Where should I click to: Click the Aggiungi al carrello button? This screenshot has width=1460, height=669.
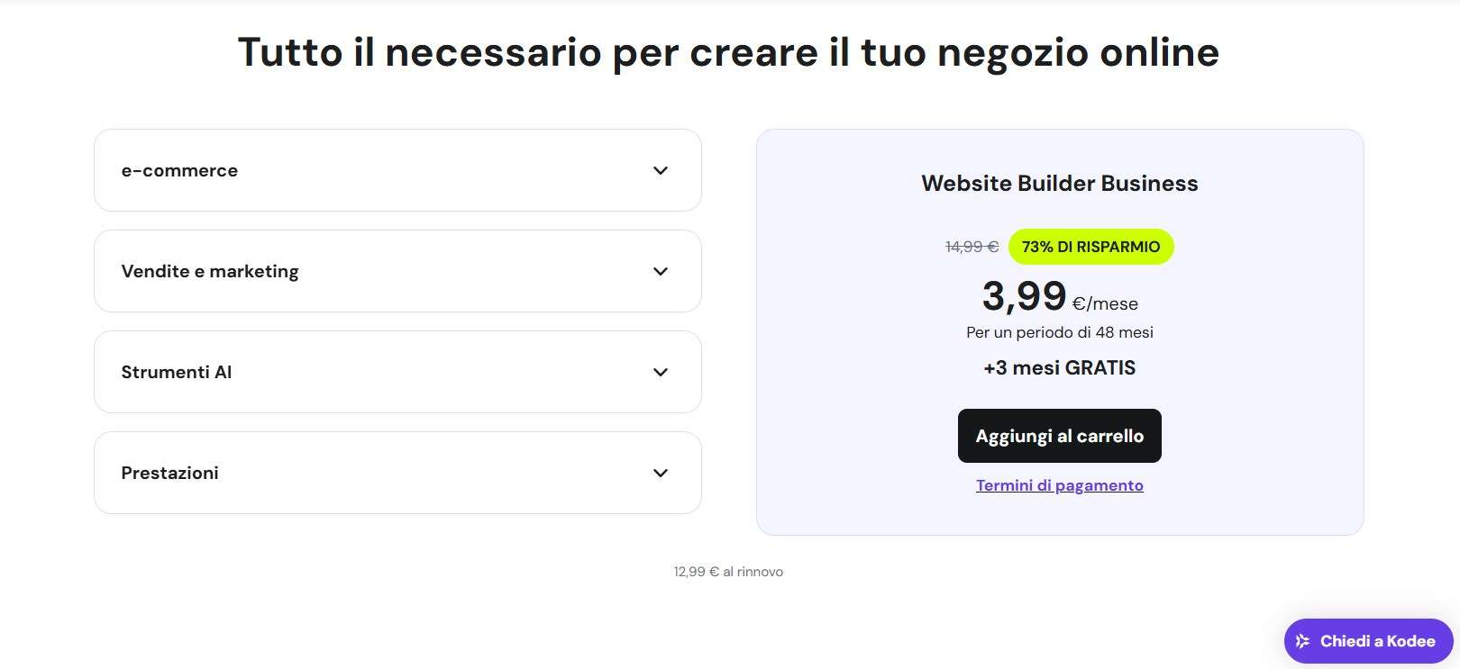pos(1059,436)
